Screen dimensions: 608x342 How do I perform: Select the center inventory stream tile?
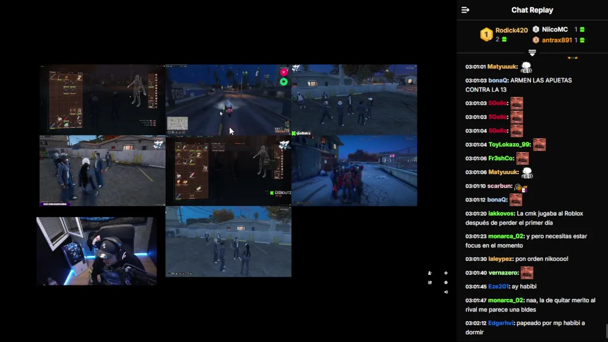[228, 171]
